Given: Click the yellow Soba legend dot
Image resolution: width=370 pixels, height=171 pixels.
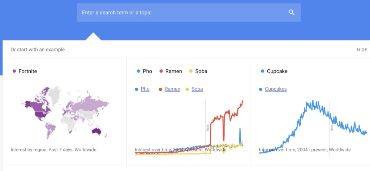Looking at the screenshot, I should [187, 89].
